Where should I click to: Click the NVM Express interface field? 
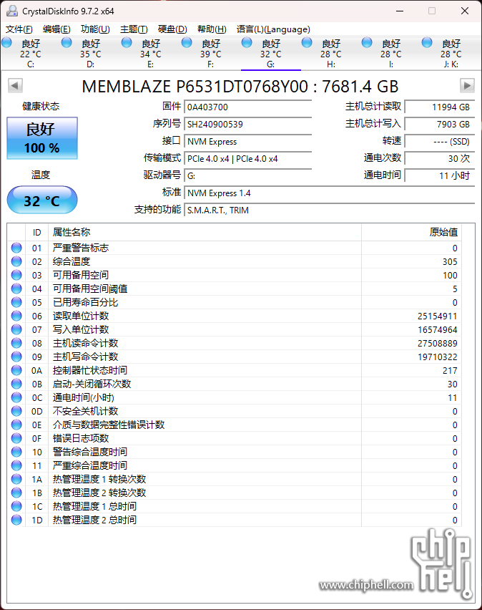point(248,142)
